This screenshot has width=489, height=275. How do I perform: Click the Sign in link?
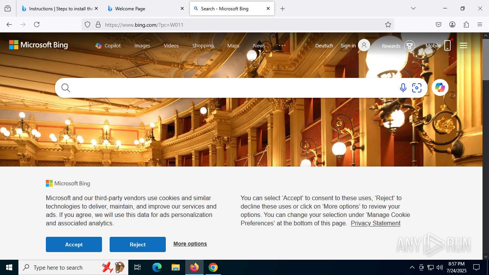pos(348,45)
